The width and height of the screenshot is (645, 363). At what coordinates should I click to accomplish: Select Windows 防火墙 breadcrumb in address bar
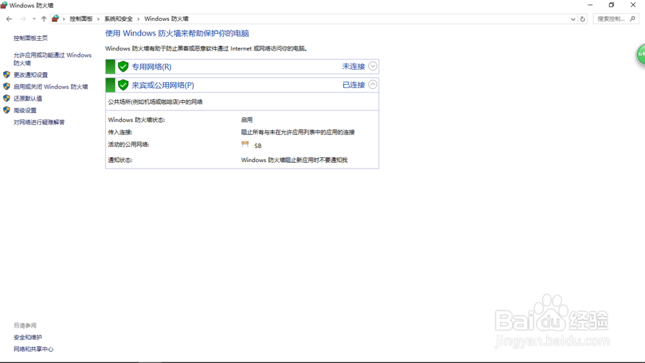pyautogui.click(x=166, y=19)
